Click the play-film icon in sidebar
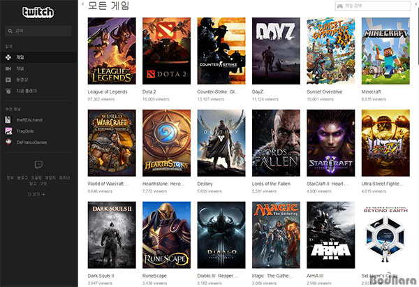The width and height of the screenshot is (419, 287). (8, 80)
